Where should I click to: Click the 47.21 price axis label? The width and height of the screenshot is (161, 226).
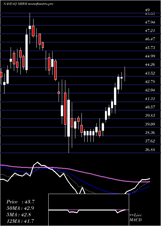point(150,31)
